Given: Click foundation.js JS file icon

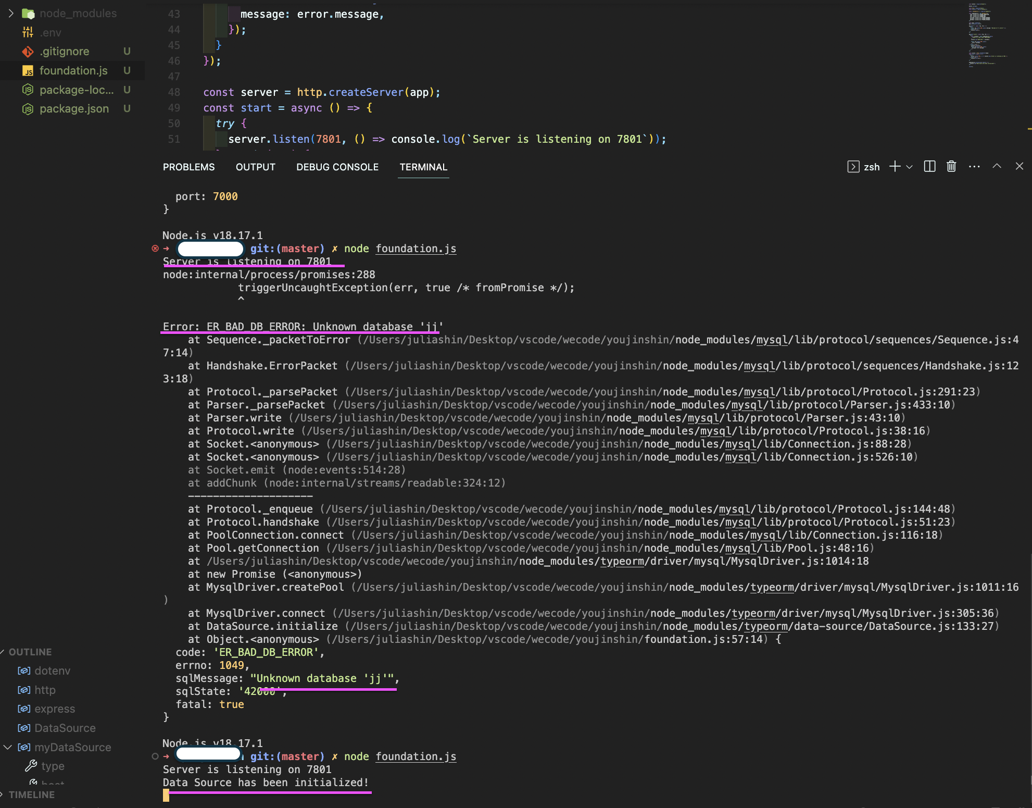Looking at the screenshot, I should pos(28,71).
